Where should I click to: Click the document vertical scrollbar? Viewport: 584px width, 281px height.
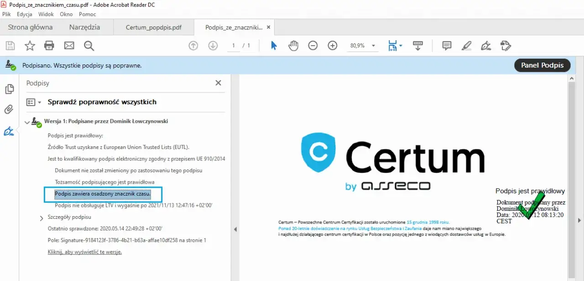[571, 180]
